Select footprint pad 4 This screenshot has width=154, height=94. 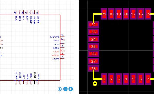126,79
